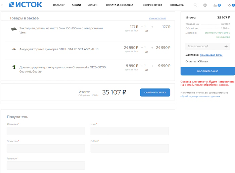Decrease quantity of STIHL GTA 26 pruner
Viewport: 235px width, 173px height.
tap(142, 48)
